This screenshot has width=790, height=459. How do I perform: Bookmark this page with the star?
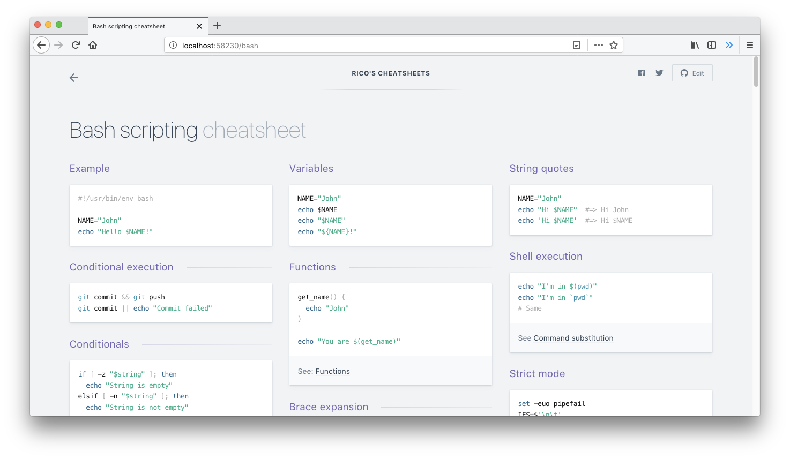click(615, 46)
